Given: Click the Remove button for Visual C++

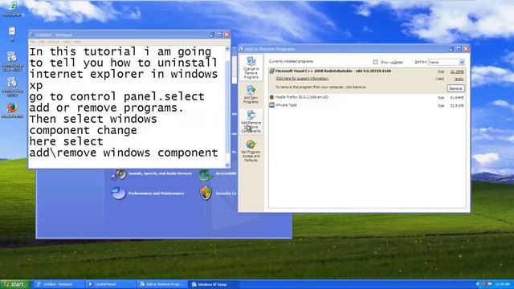Looking at the screenshot, I should click(455, 88).
